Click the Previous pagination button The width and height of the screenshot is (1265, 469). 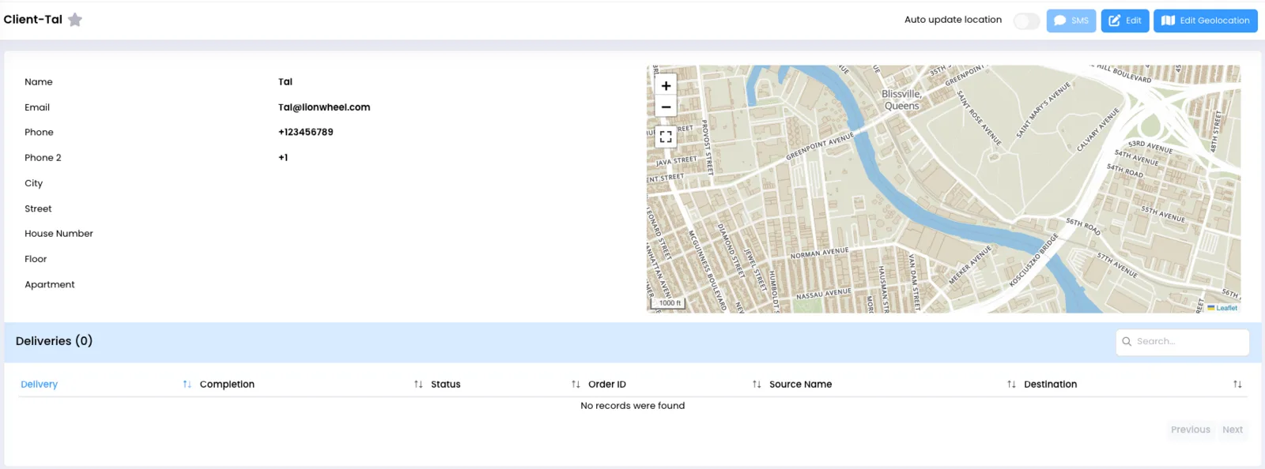(1191, 430)
